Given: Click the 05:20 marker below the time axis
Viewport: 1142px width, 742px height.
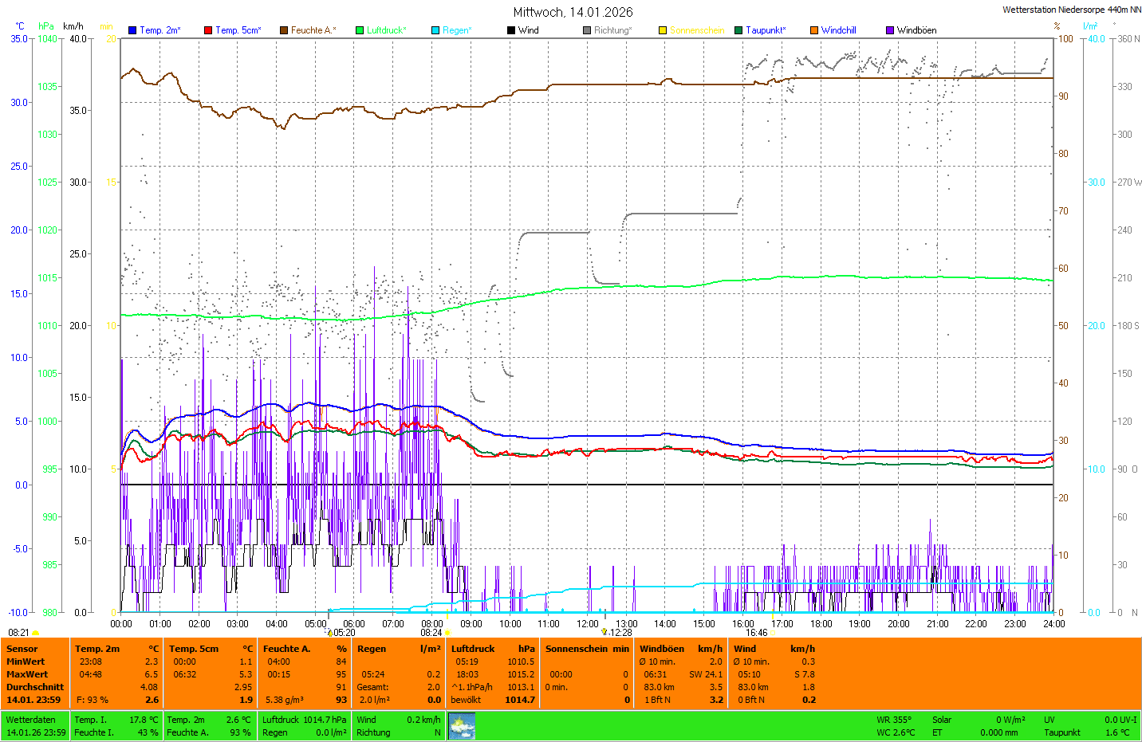Looking at the screenshot, I should tap(344, 633).
